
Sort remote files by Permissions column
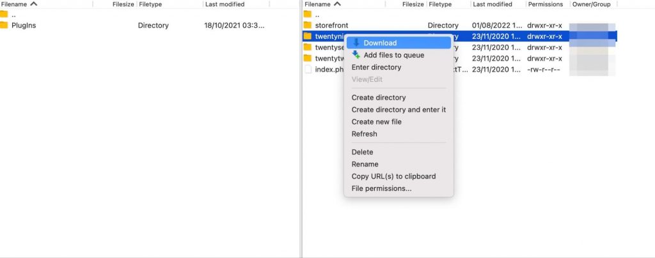545,4
